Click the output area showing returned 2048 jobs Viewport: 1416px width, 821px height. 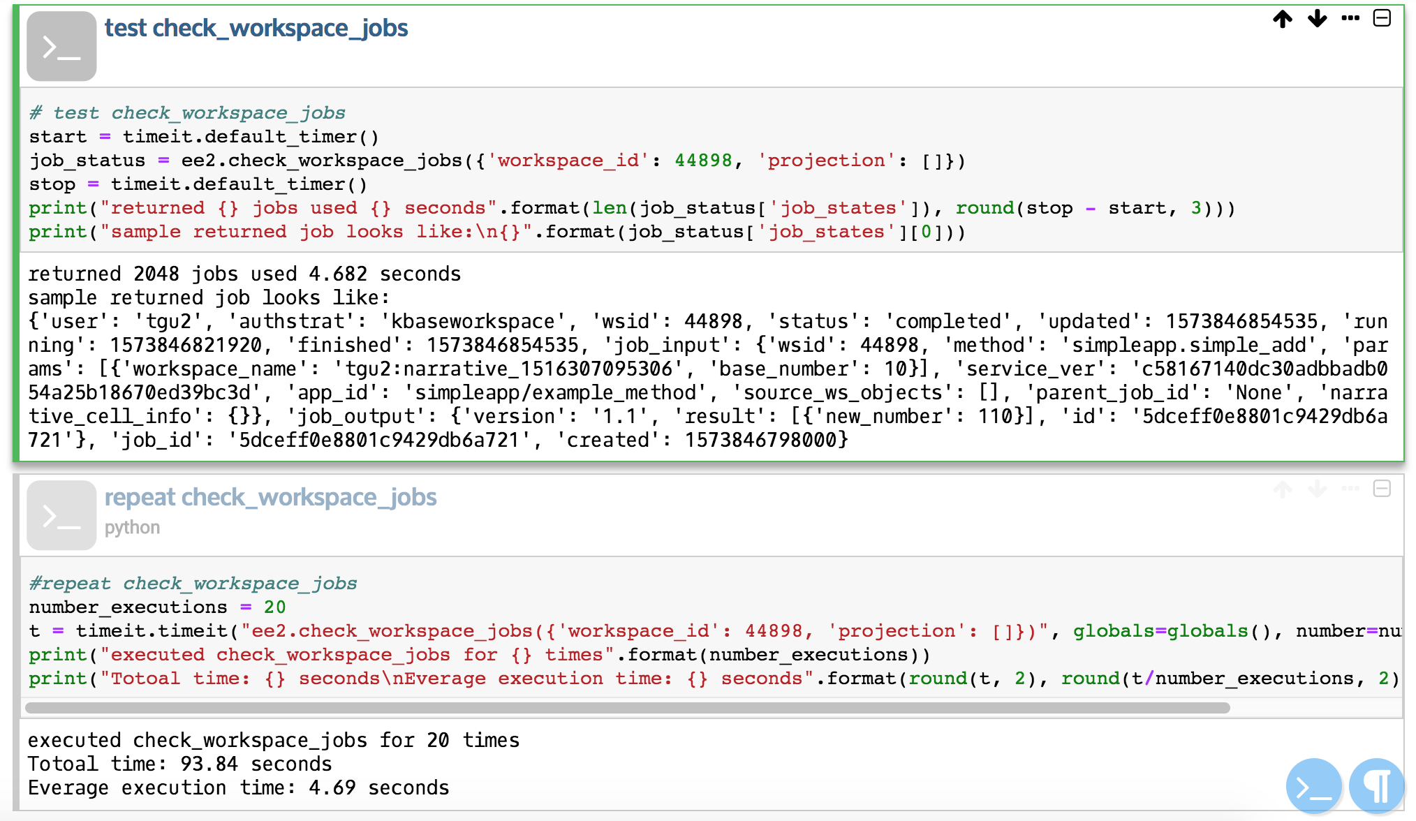244,274
